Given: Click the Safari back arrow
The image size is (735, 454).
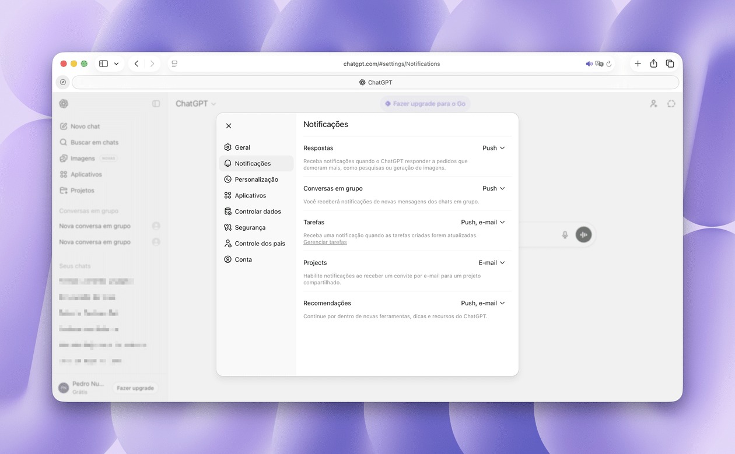Looking at the screenshot, I should [x=136, y=64].
